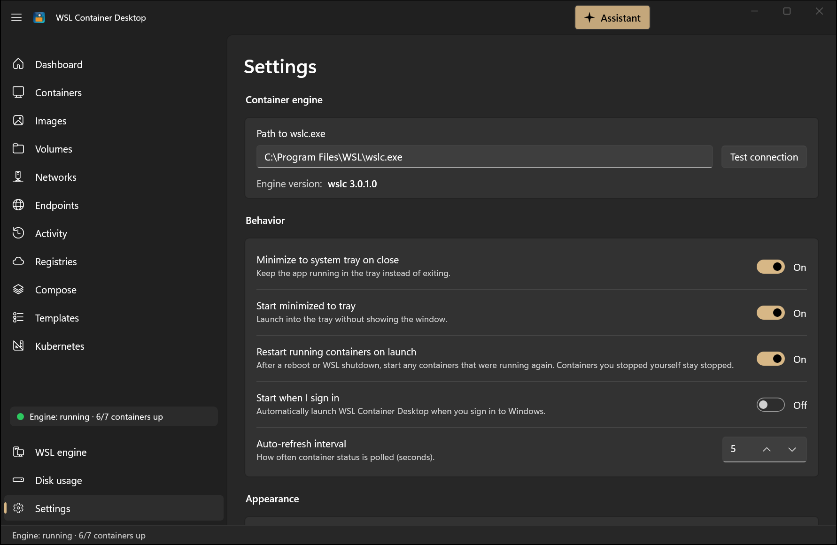This screenshot has height=545, width=837.
Task: Enable Start when I sign in
Action: coord(770,405)
